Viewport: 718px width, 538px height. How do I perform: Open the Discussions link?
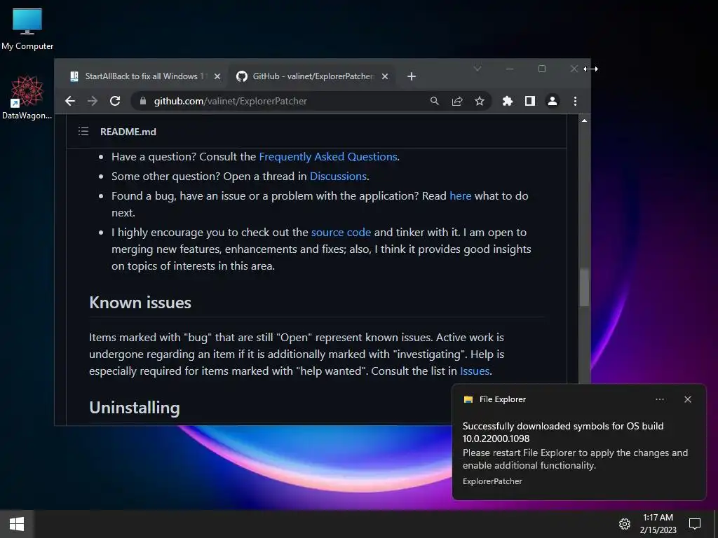point(338,177)
